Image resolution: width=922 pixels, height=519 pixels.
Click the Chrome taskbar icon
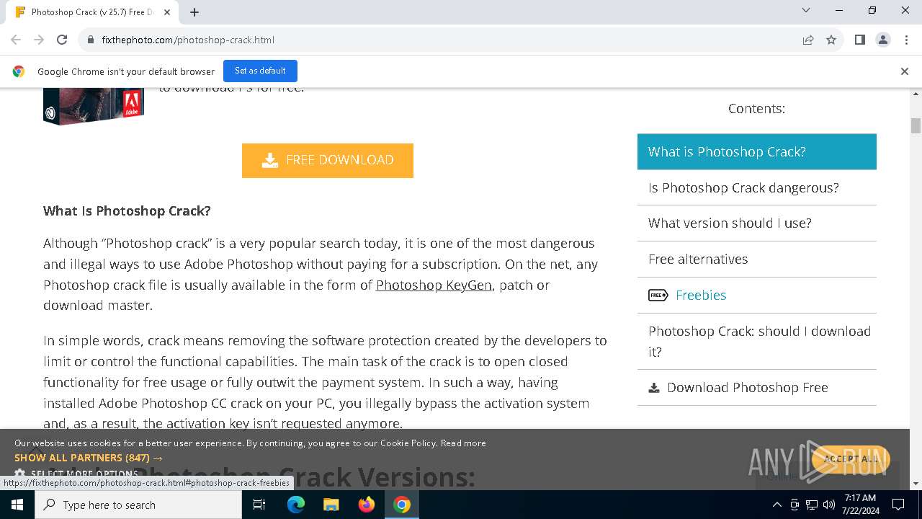click(402, 505)
